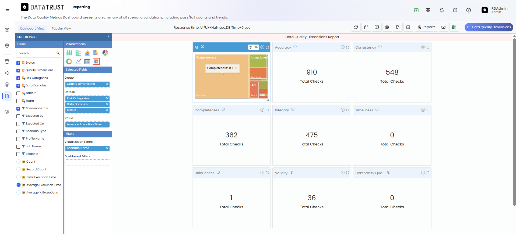
Task: Click the empty Dashboard Filters drop zone
Action: coord(87,163)
